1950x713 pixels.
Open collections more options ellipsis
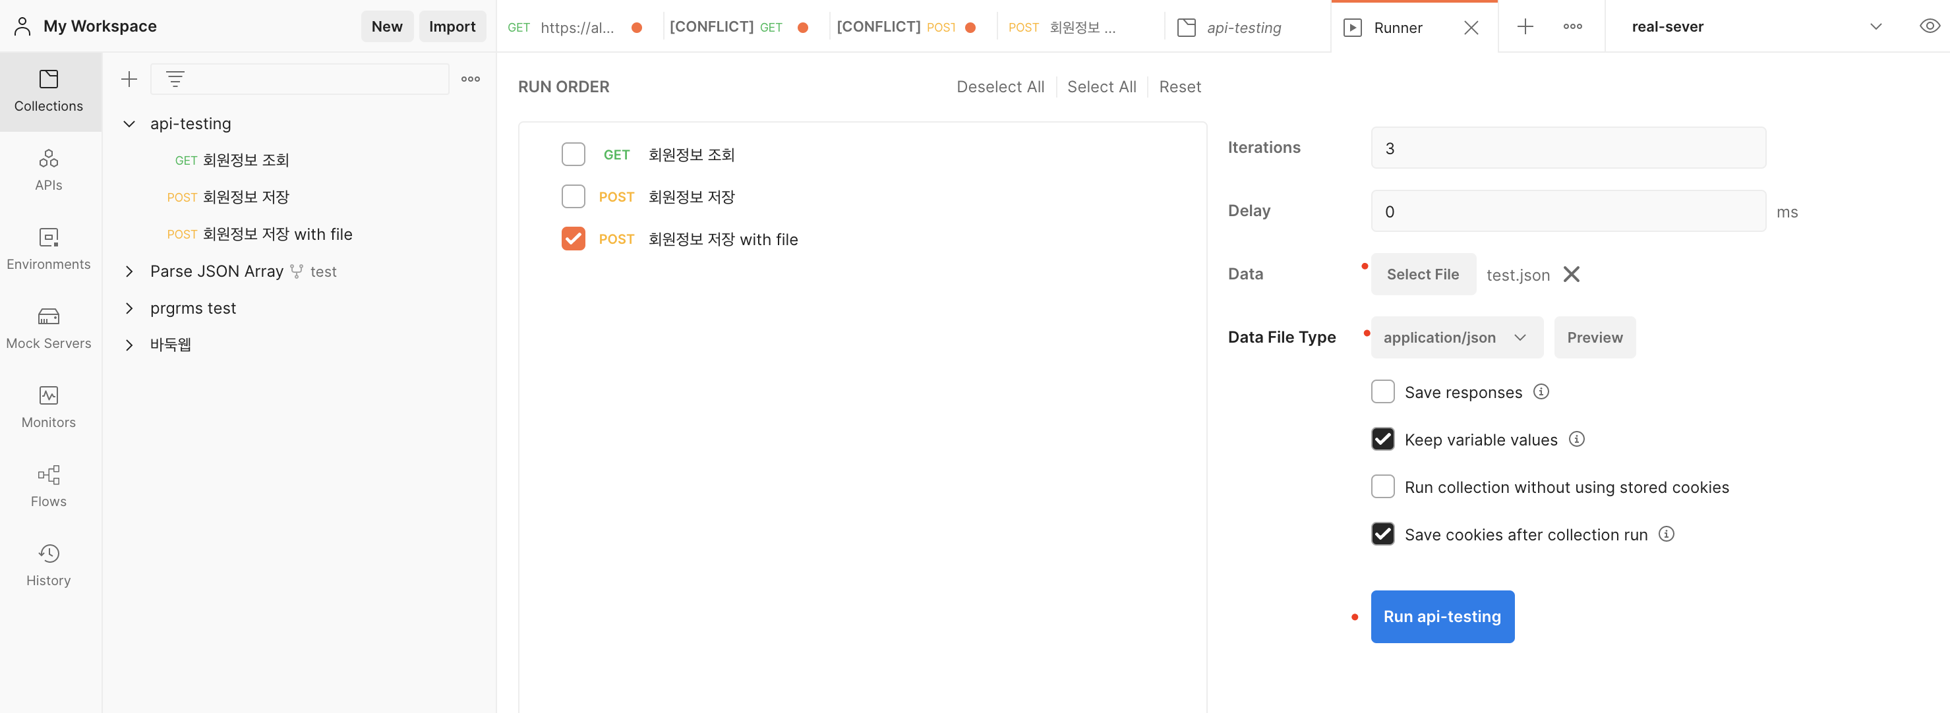click(x=471, y=78)
